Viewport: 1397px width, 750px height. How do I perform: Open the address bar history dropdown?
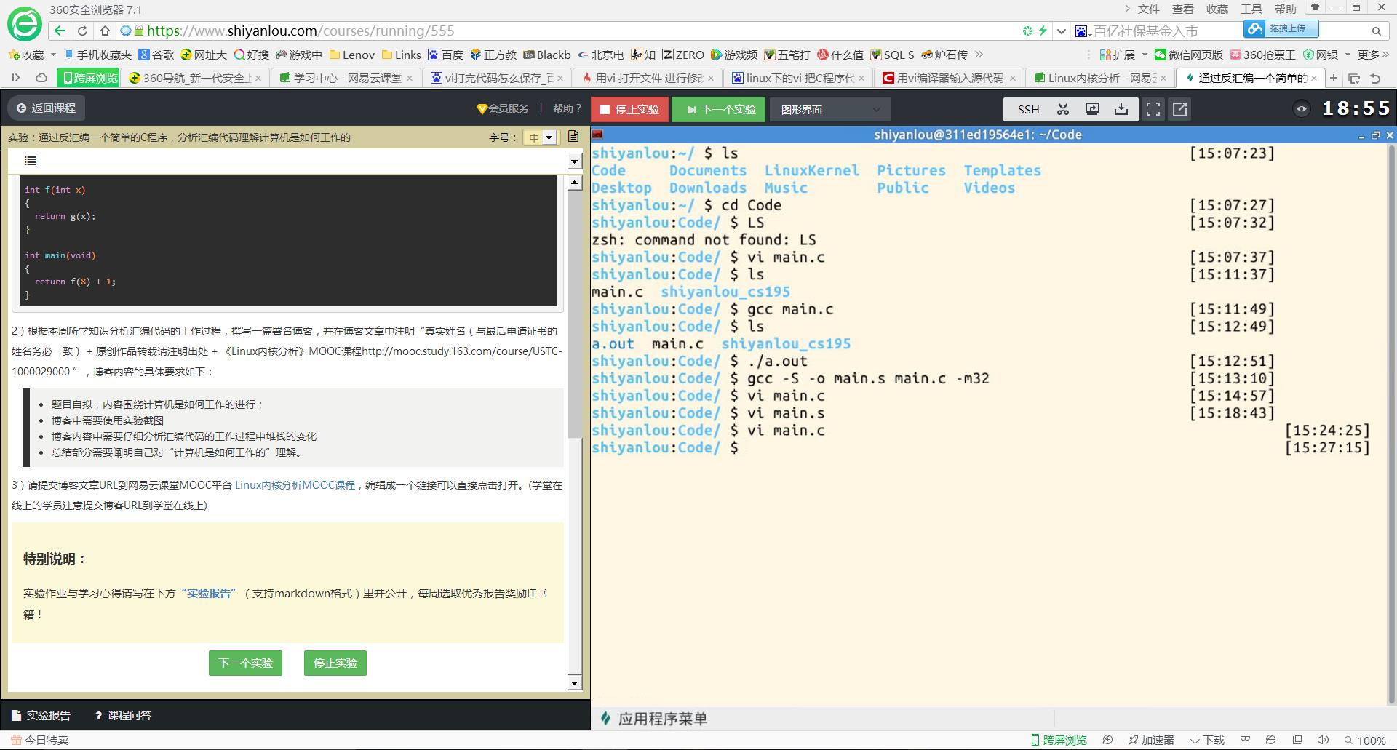pos(1061,31)
